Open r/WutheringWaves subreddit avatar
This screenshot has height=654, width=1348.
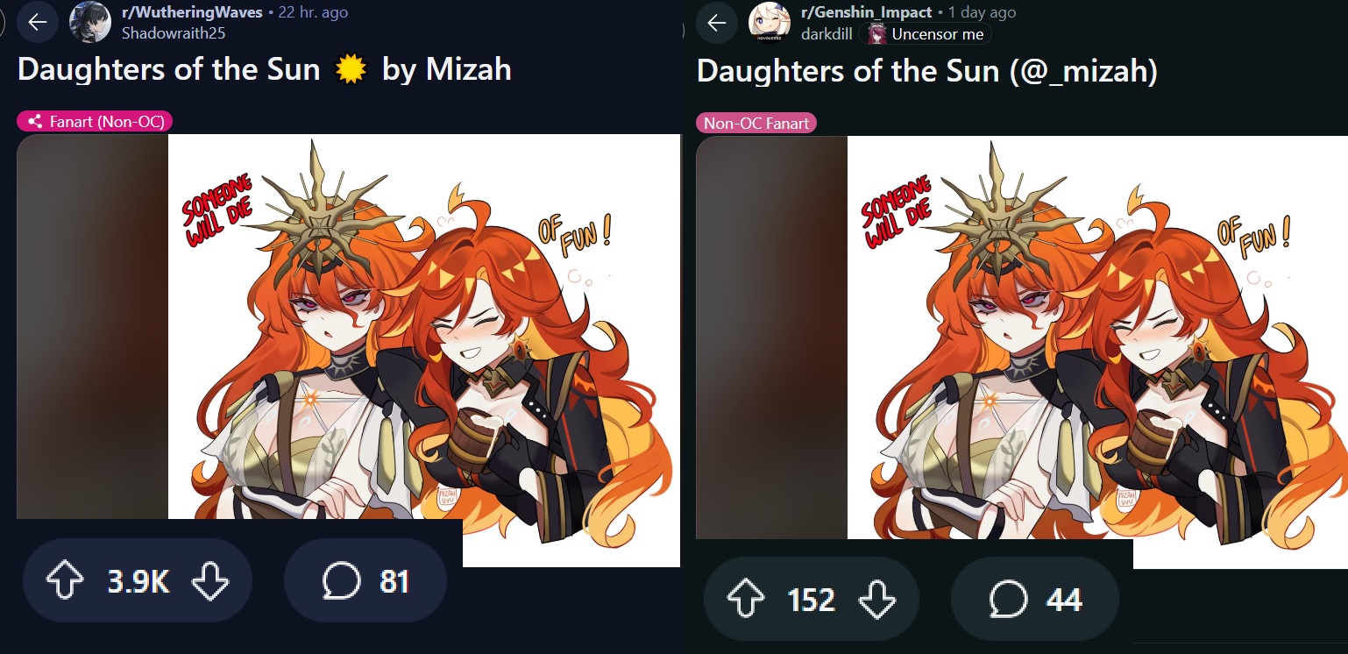click(x=90, y=23)
